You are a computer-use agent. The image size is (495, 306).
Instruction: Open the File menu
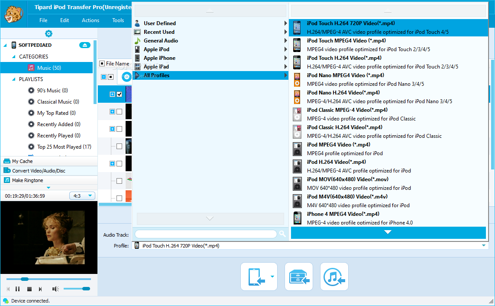click(x=43, y=20)
